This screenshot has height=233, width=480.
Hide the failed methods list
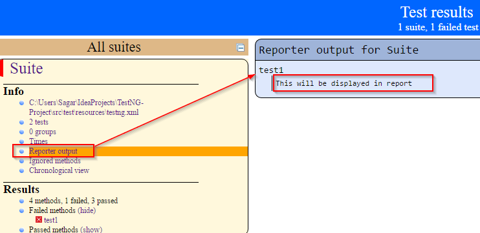[87, 210]
